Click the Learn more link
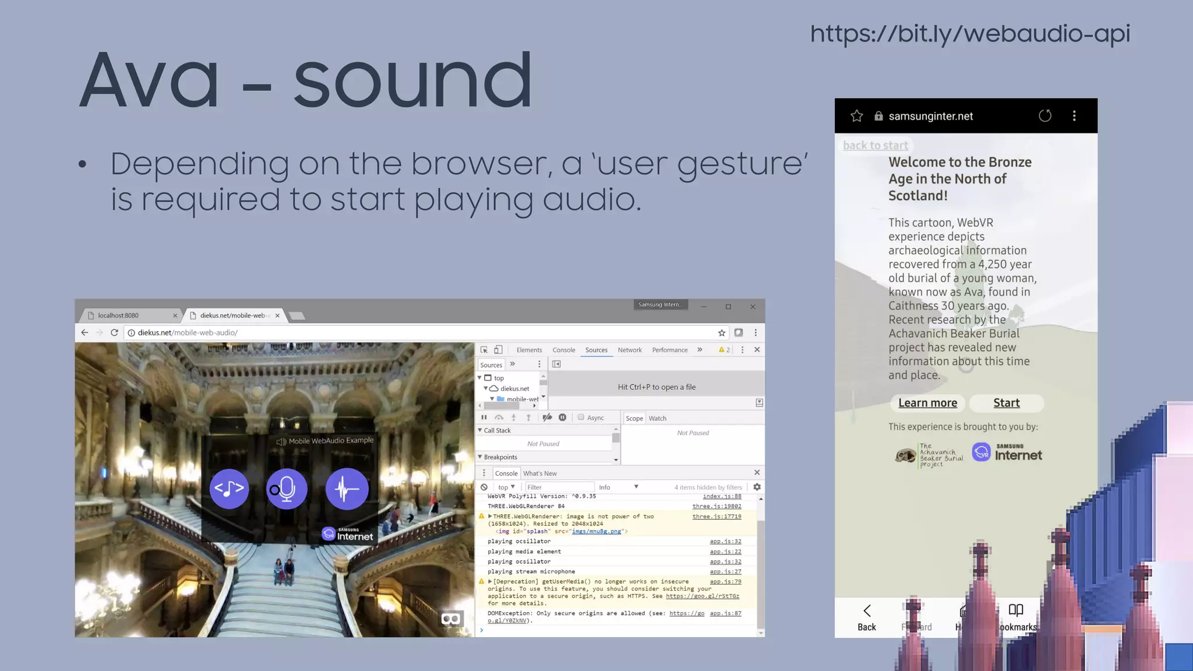Image resolution: width=1193 pixels, height=671 pixels. pos(927,403)
